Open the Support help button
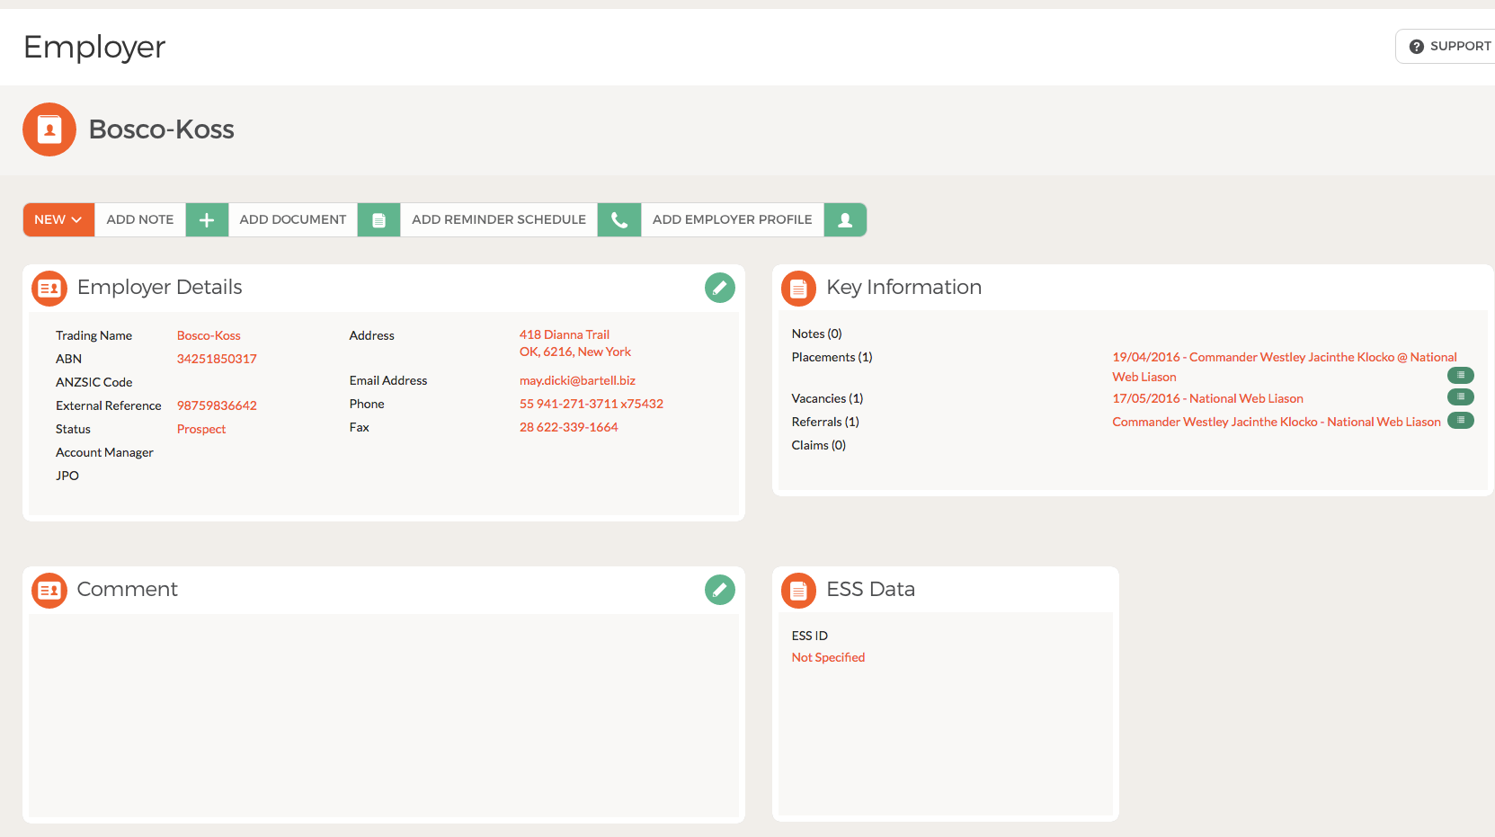Viewport: 1495px width, 837px height. [1449, 47]
